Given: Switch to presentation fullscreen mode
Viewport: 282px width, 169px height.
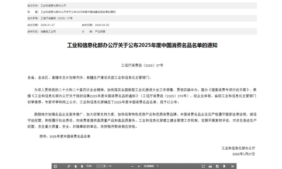Looking at the screenshot, I should [x=203, y=166].
